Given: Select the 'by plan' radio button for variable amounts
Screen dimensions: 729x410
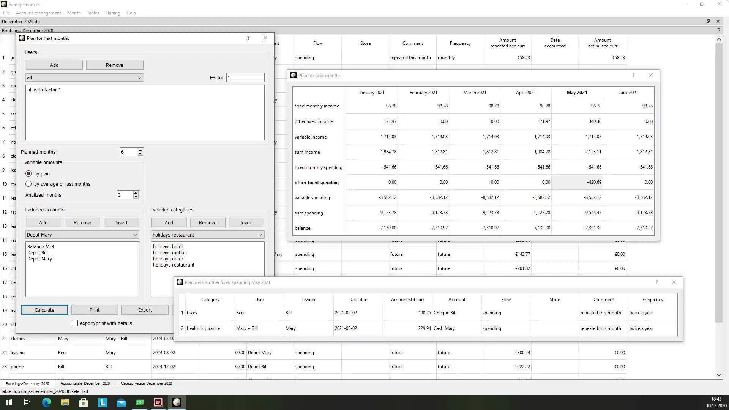Looking at the screenshot, I should pyautogui.click(x=28, y=173).
